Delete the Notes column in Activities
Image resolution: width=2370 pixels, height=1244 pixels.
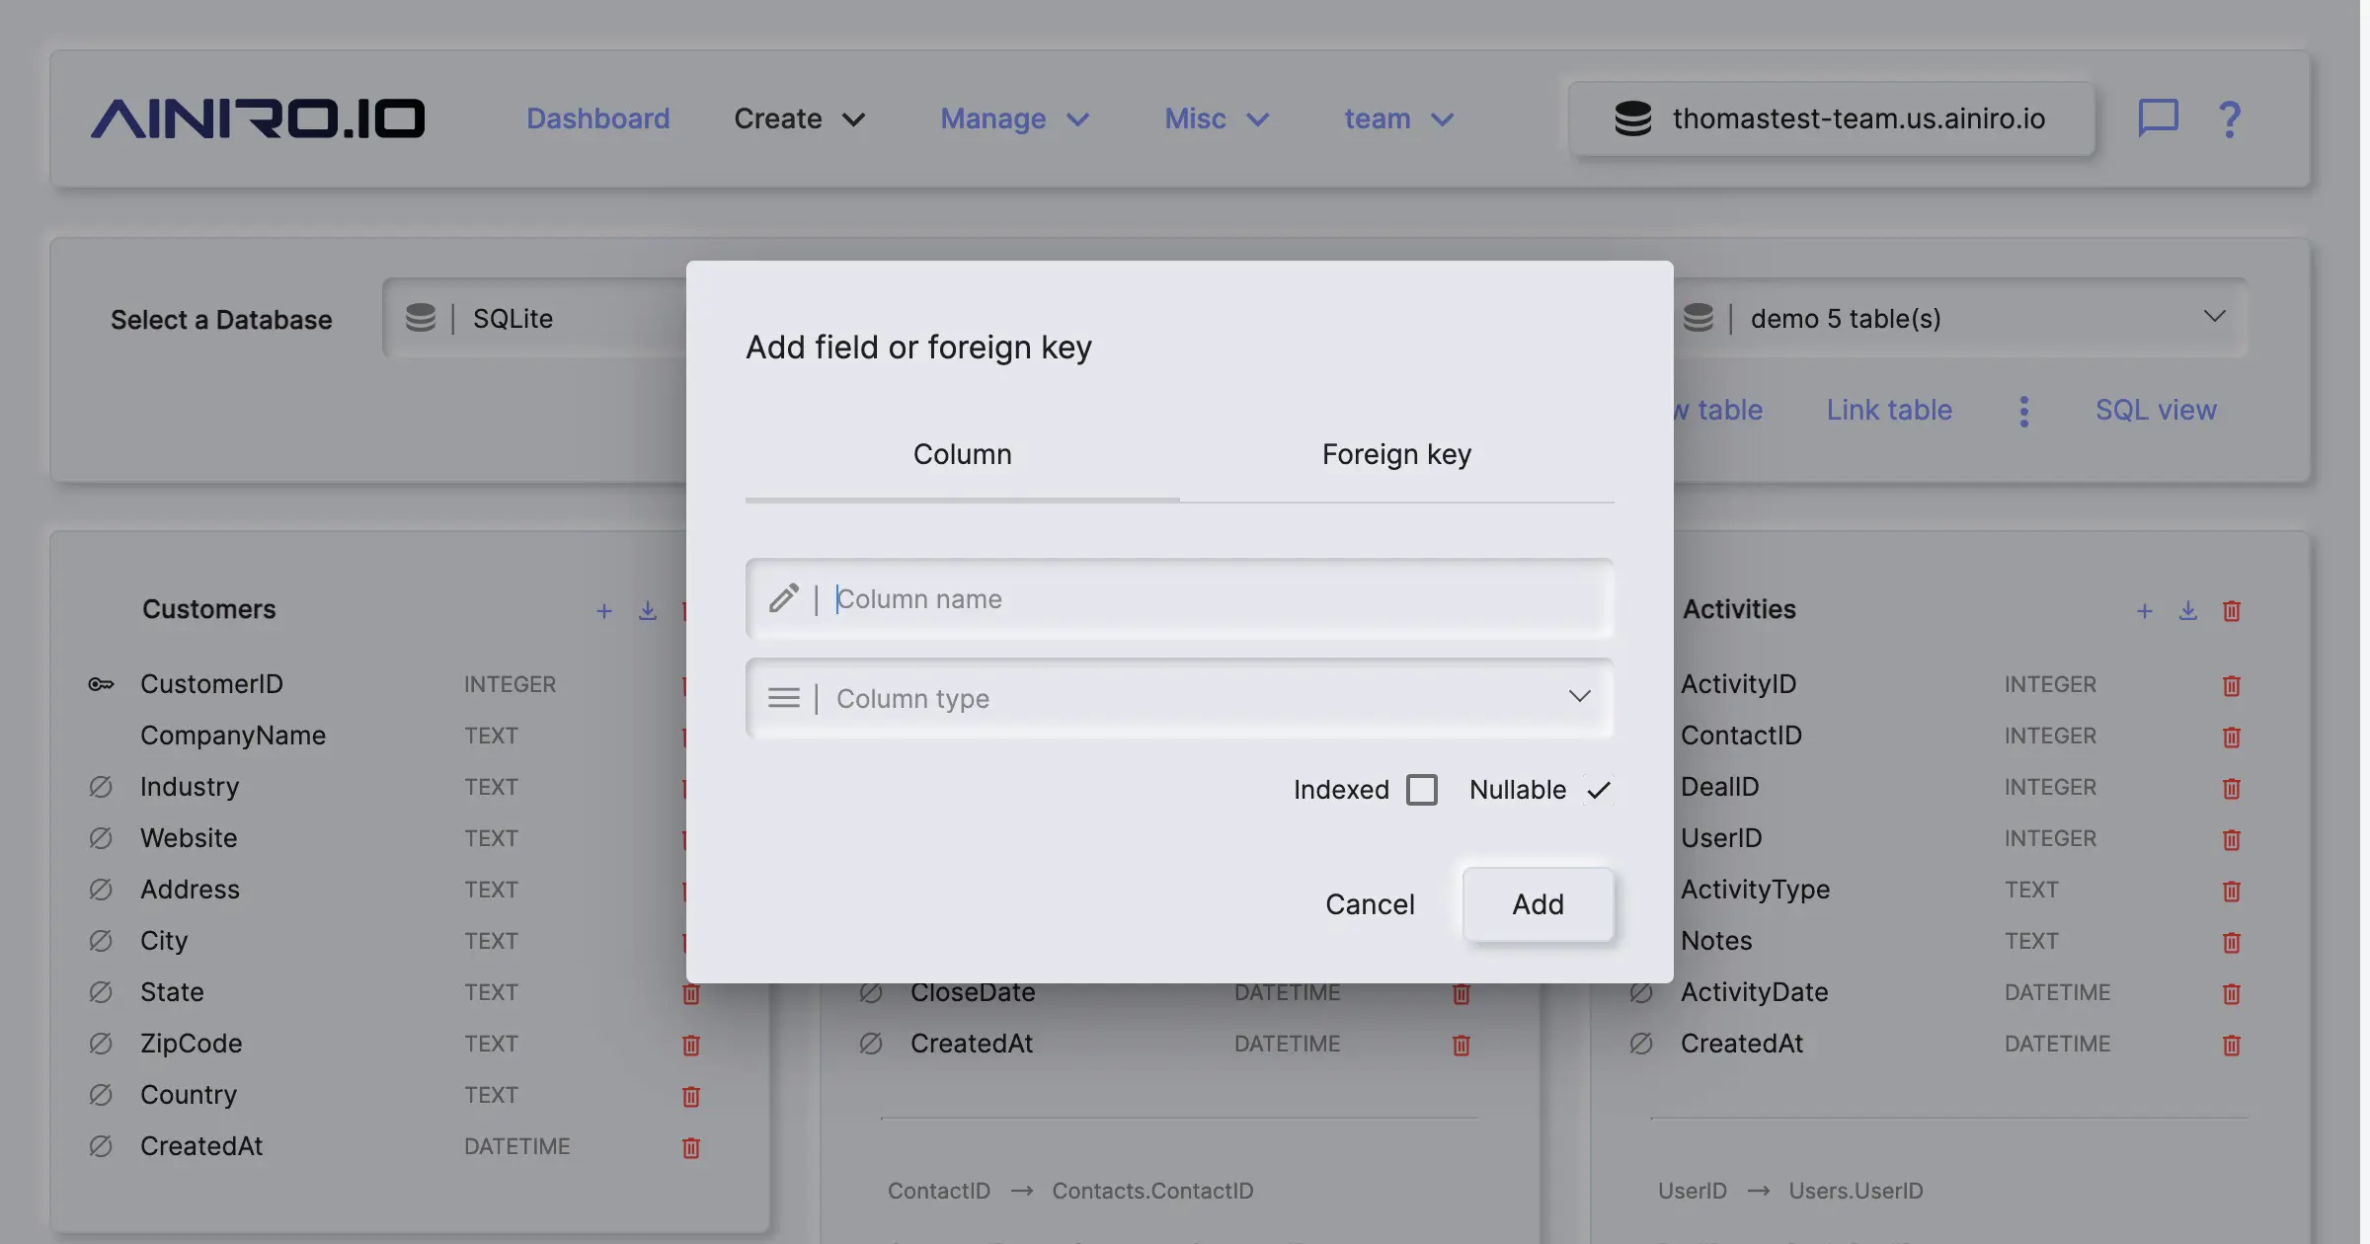click(2231, 943)
